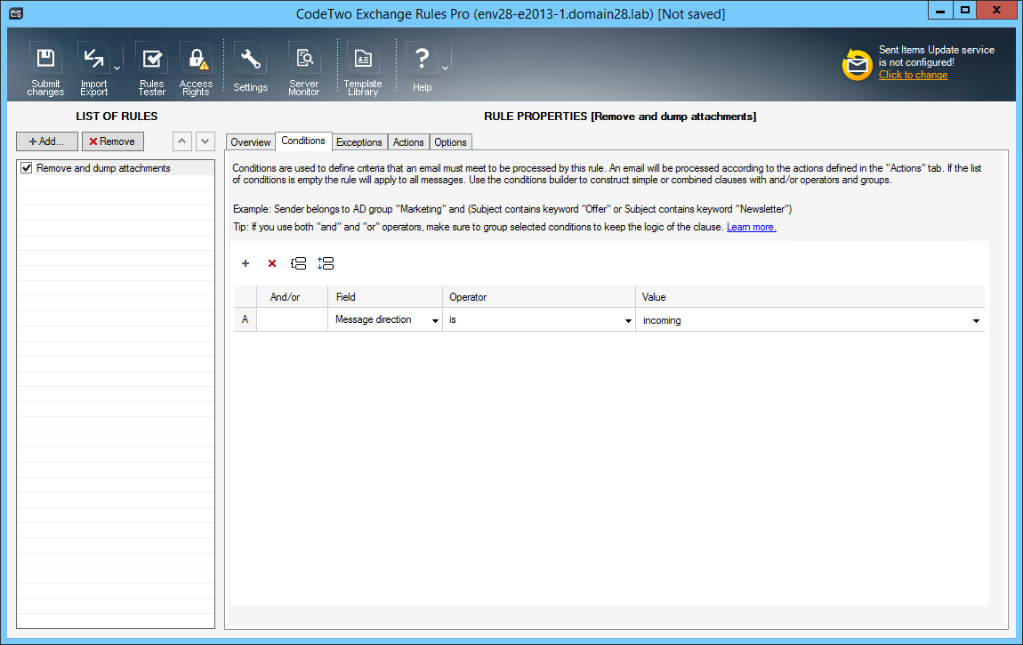The height and width of the screenshot is (645, 1023).
Task: Click the Operator column header
Action: [539, 297]
